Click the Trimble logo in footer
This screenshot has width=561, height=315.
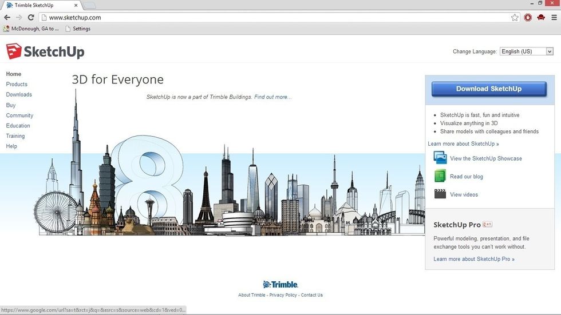pyautogui.click(x=280, y=284)
